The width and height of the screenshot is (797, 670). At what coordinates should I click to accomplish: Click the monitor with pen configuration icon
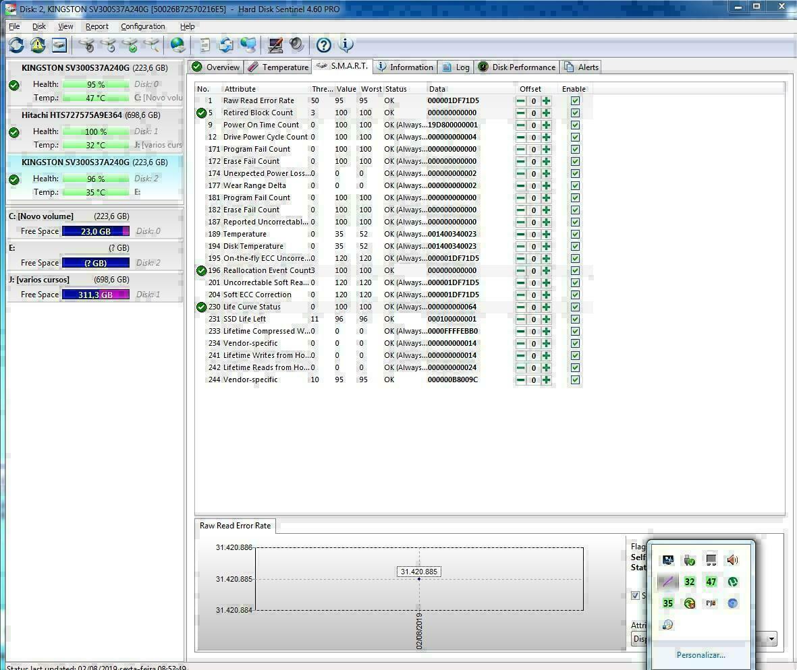pyautogui.click(x=275, y=45)
